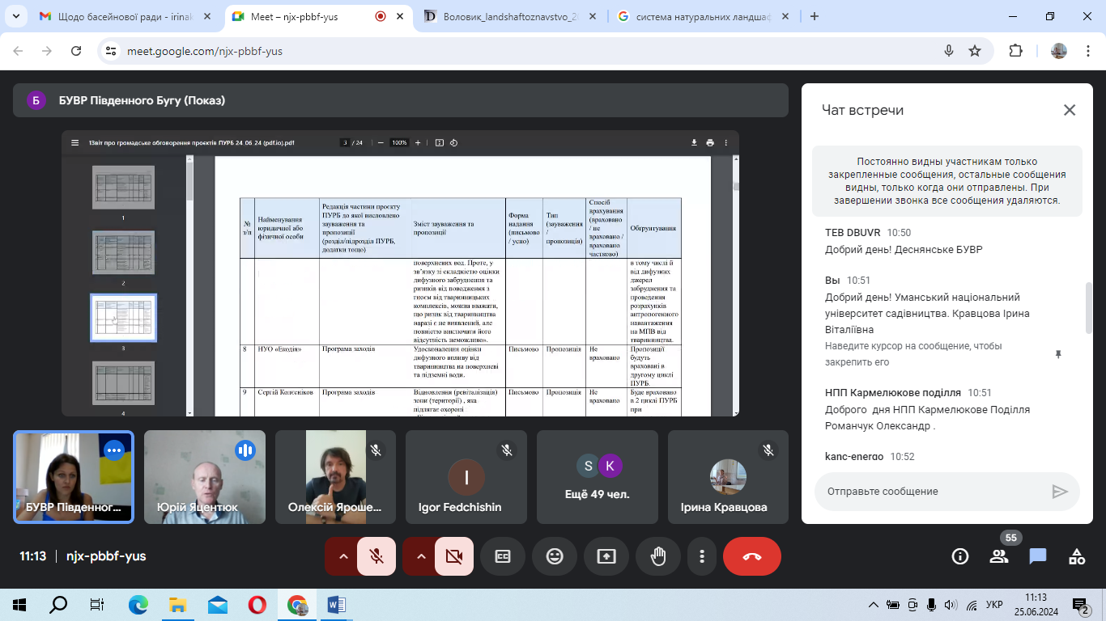Show hidden tray icons chevron

coord(873,604)
